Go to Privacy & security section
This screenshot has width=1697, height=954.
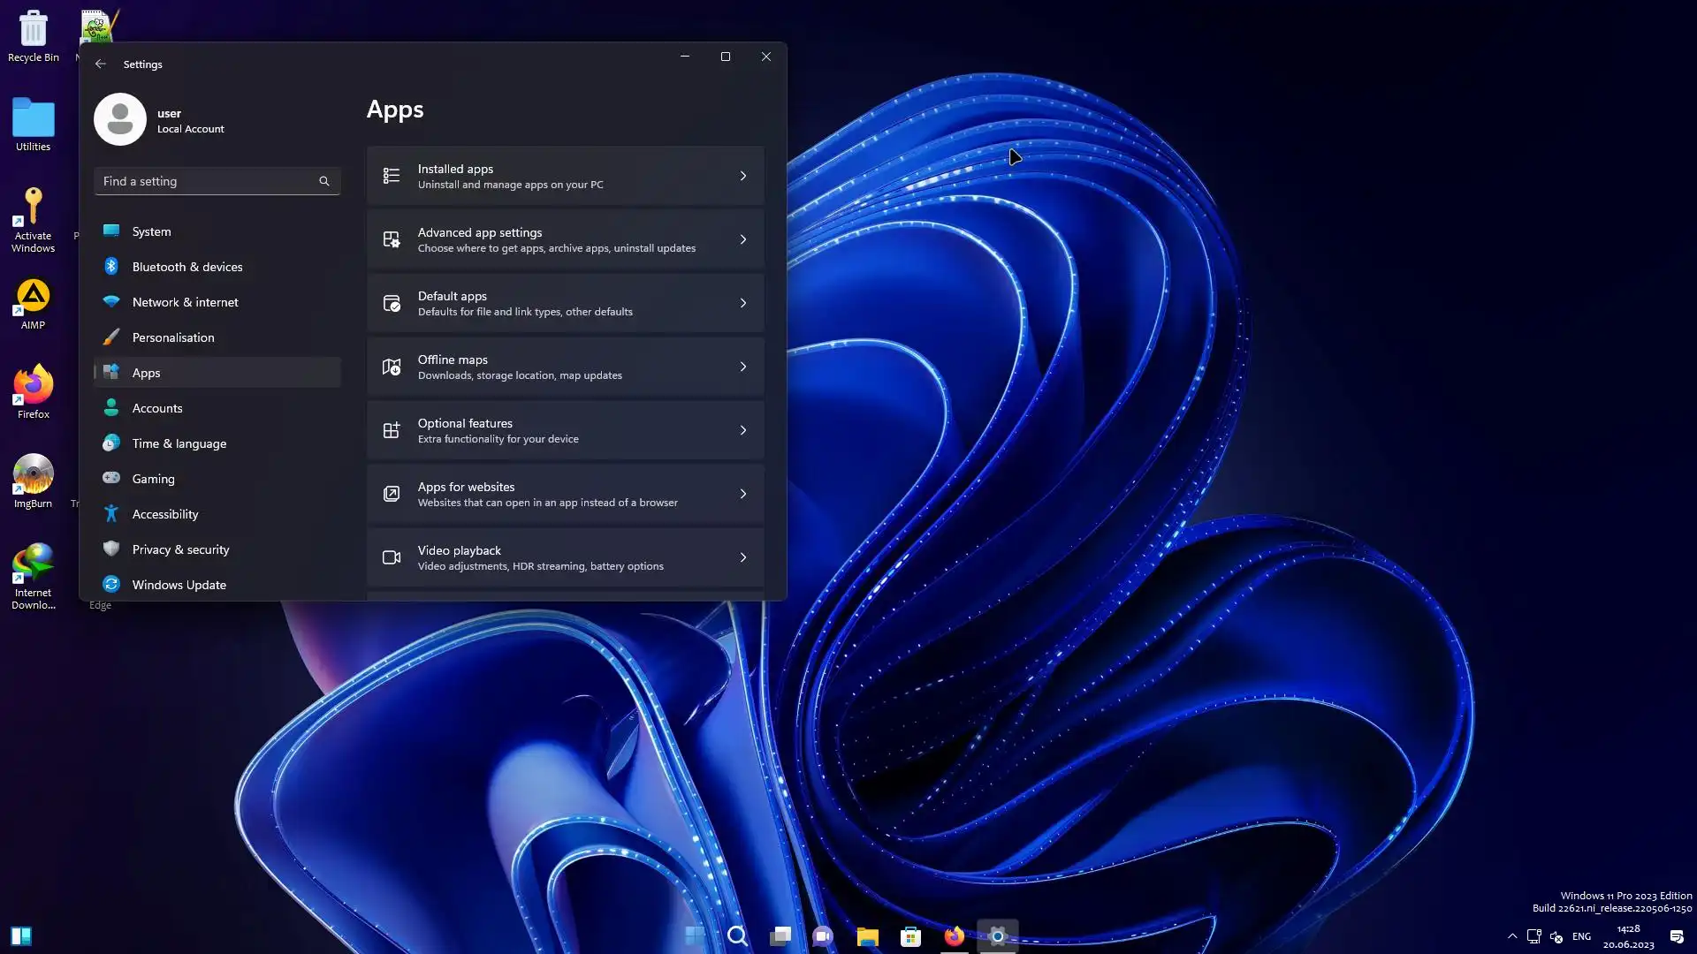tap(180, 549)
